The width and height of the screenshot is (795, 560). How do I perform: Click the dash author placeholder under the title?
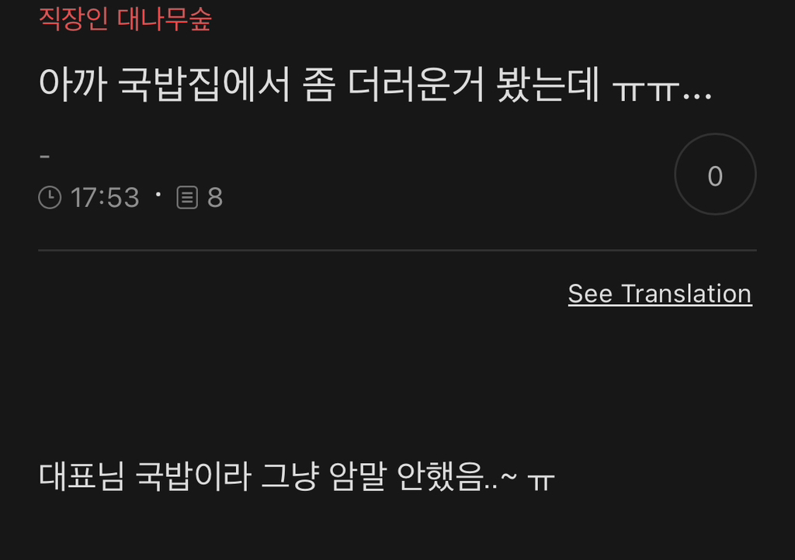pyautogui.click(x=44, y=157)
